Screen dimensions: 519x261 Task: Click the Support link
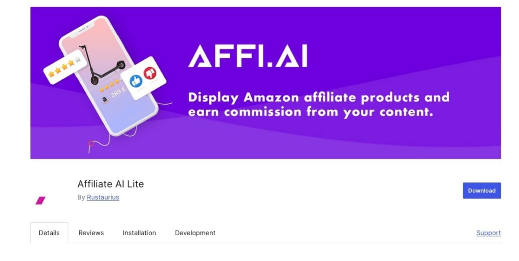pos(488,233)
